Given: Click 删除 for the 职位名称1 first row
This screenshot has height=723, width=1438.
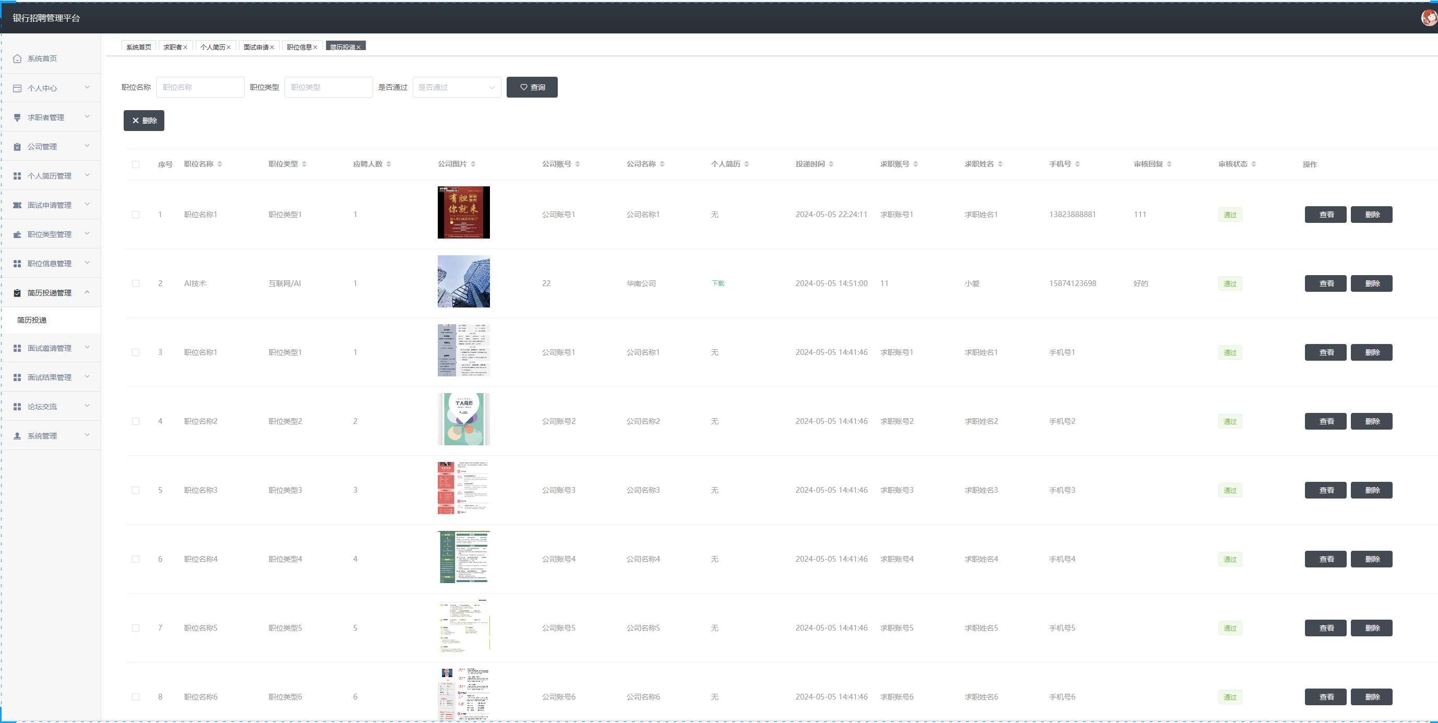Looking at the screenshot, I should point(1372,215).
